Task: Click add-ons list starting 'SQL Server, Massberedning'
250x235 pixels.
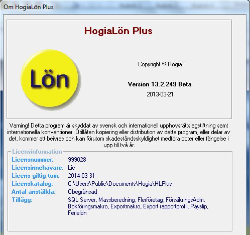Action: coord(138,206)
